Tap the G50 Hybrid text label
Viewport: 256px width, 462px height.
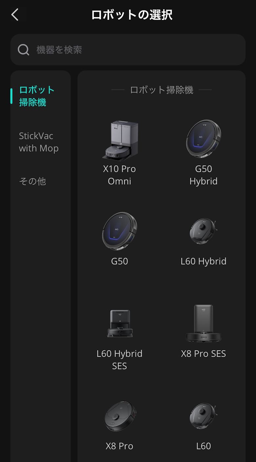tap(203, 175)
